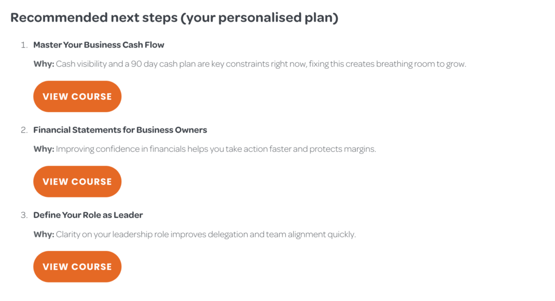The width and height of the screenshot is (555, 301).
Task: Click the list number 1 marker
Action: 24,45
